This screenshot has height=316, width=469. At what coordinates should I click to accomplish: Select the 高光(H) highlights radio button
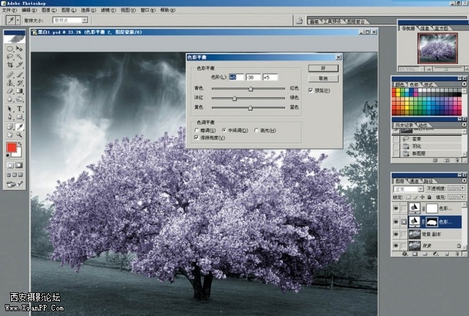click(x=257, y=130)
